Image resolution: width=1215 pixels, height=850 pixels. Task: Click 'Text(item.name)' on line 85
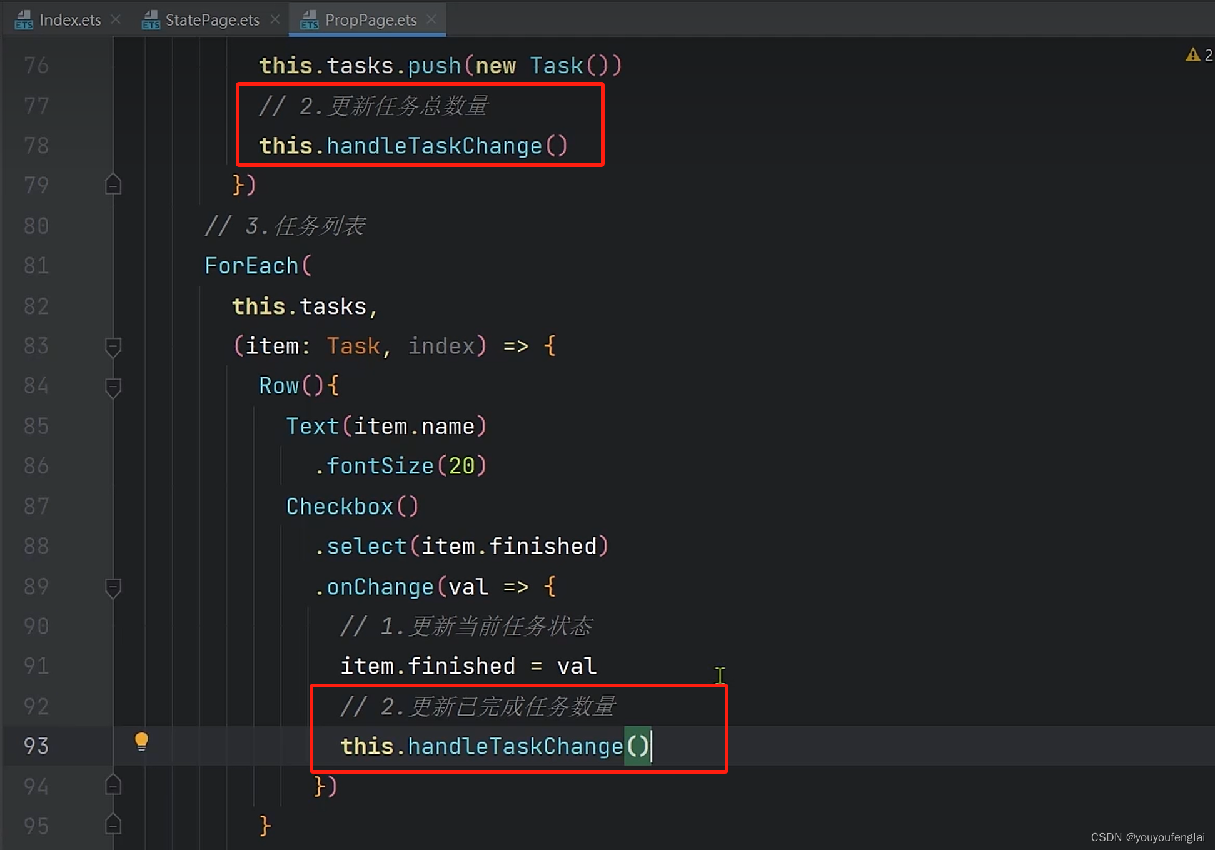pyautogui.click(x=386, y=427)
